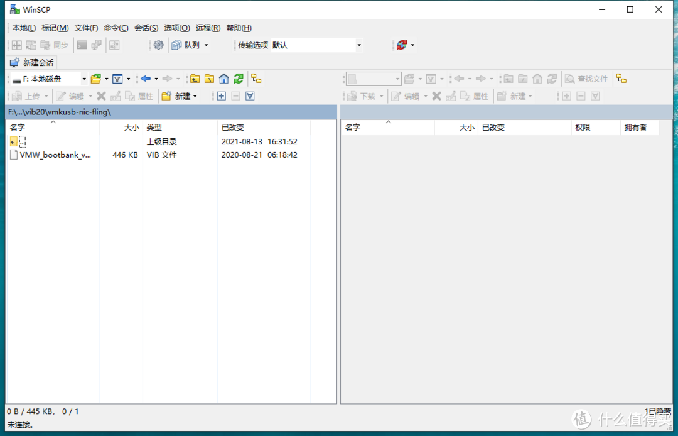Refresh the local panel with green arrows
Viewport: 678px width, 436px height.
tap(239, 79)
